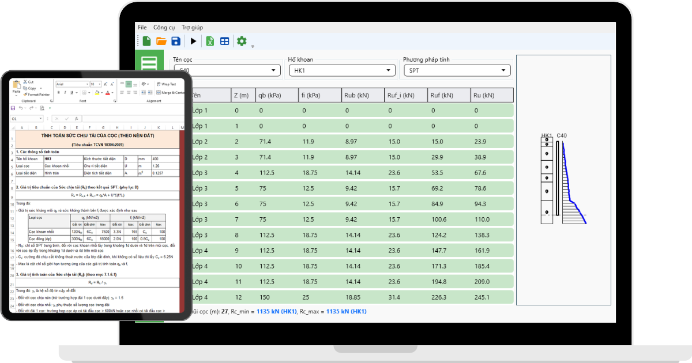Run the calculation with the black play icon
The image size is (692, 363).
[x=193, y=41]
